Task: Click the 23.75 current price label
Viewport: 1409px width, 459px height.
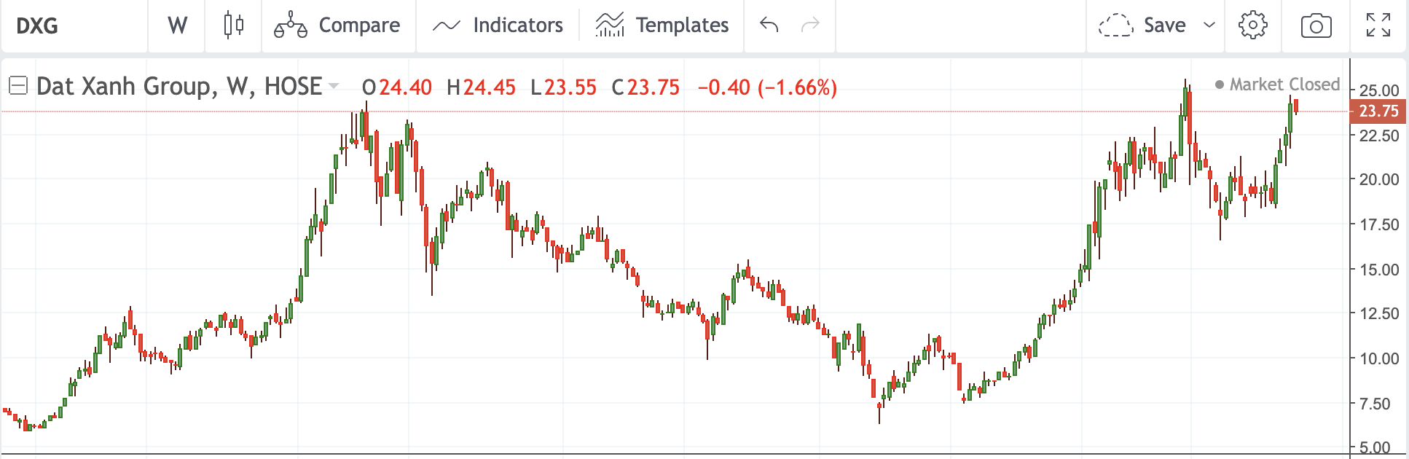Action: pyautogui.click(x=1378, y=111)
